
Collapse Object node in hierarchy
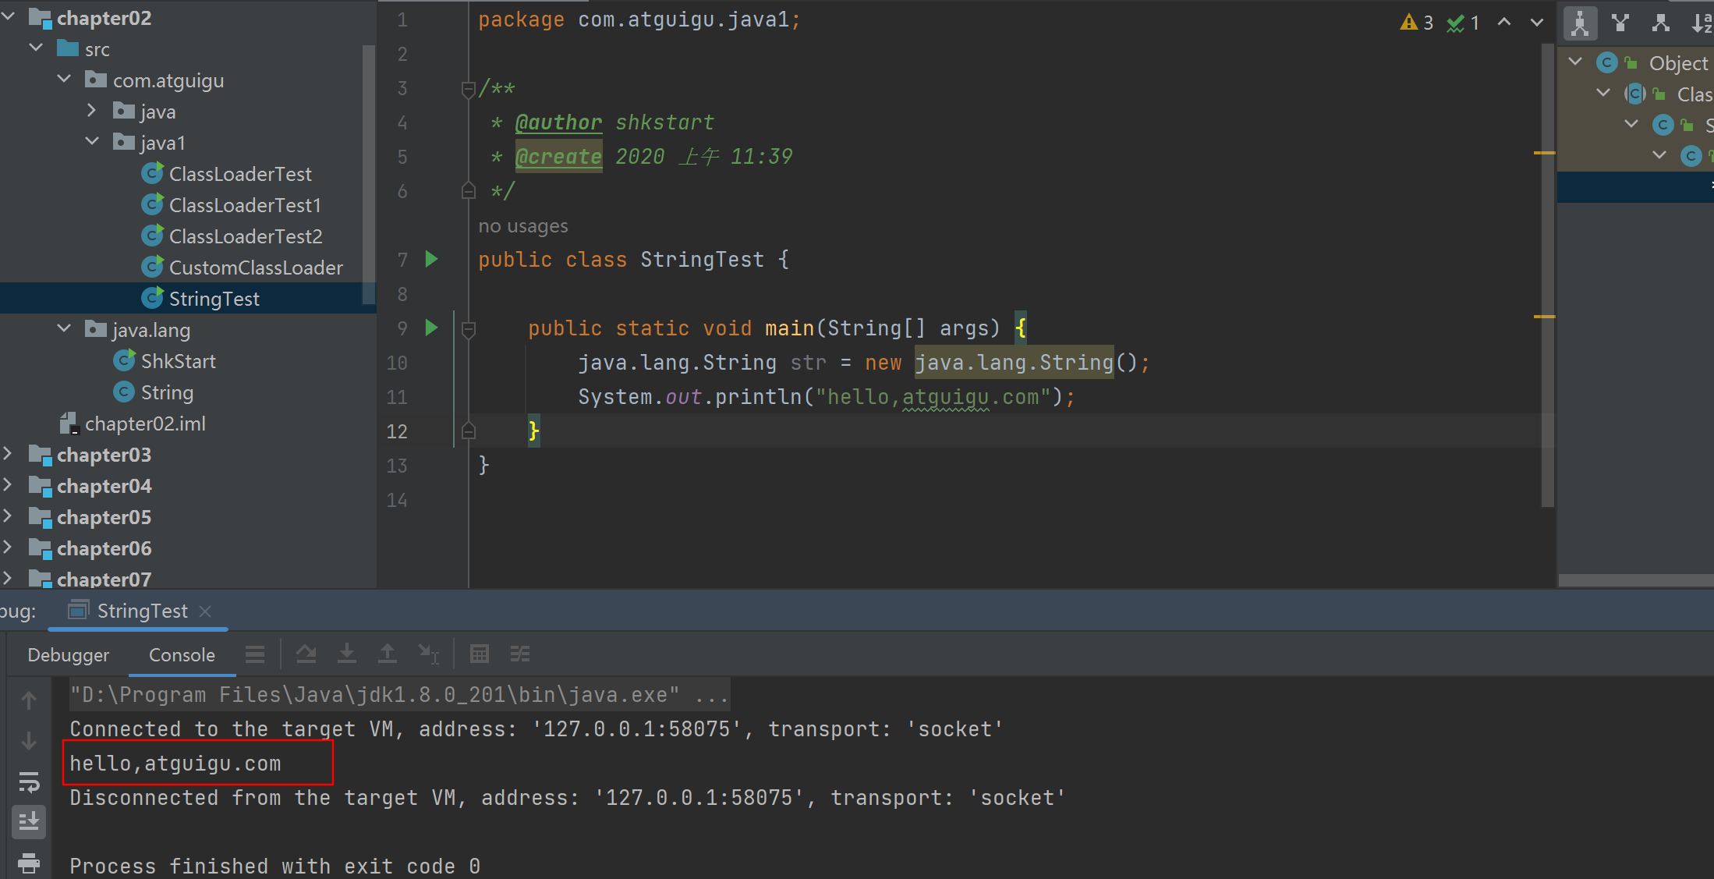point(1575,62)
